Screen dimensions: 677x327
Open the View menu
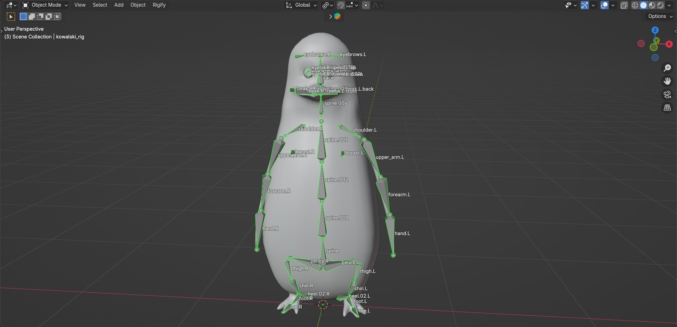click(x=80, y=5)
